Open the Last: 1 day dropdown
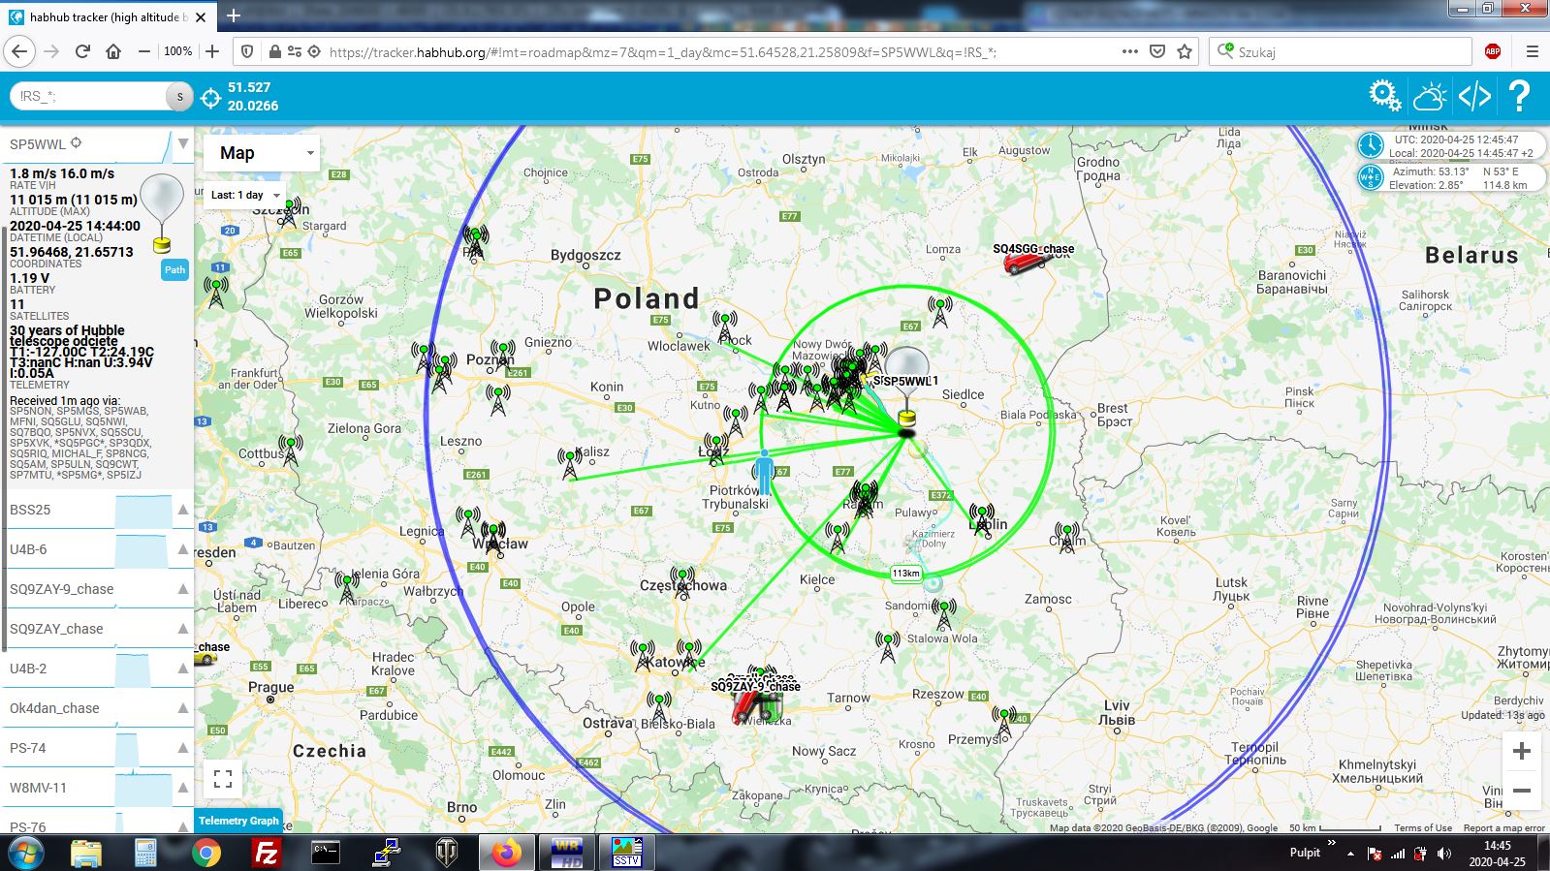 (x=244, y=195)
